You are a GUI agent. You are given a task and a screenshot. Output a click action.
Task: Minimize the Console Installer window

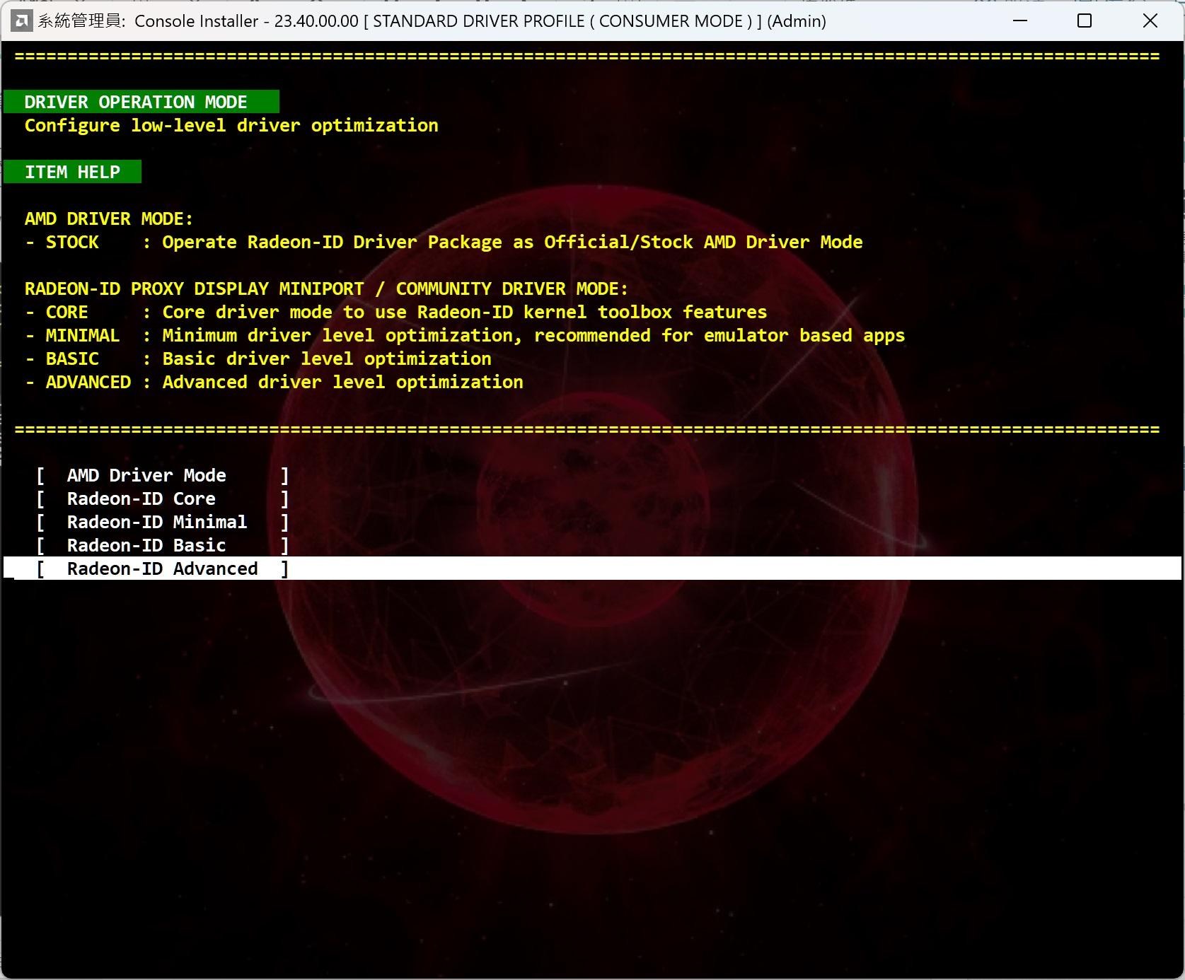1019,21
